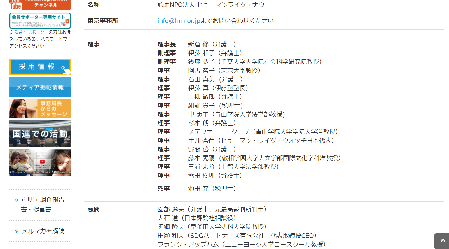This screenshot has width=449, height=249.
Task: Click the ステファニー・クープ entry
Action: (263, 132)
